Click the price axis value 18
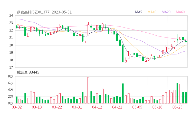This screenshot has width=190, height=113. tap(11, 60)
